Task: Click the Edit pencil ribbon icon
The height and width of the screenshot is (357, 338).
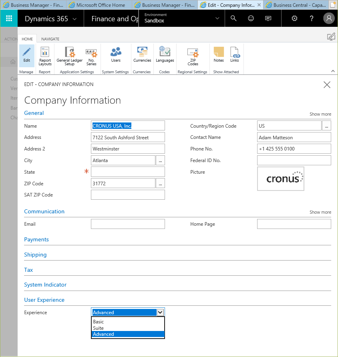Action: (27, 55)
